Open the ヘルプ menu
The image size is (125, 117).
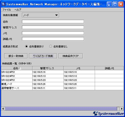[18, 10]
